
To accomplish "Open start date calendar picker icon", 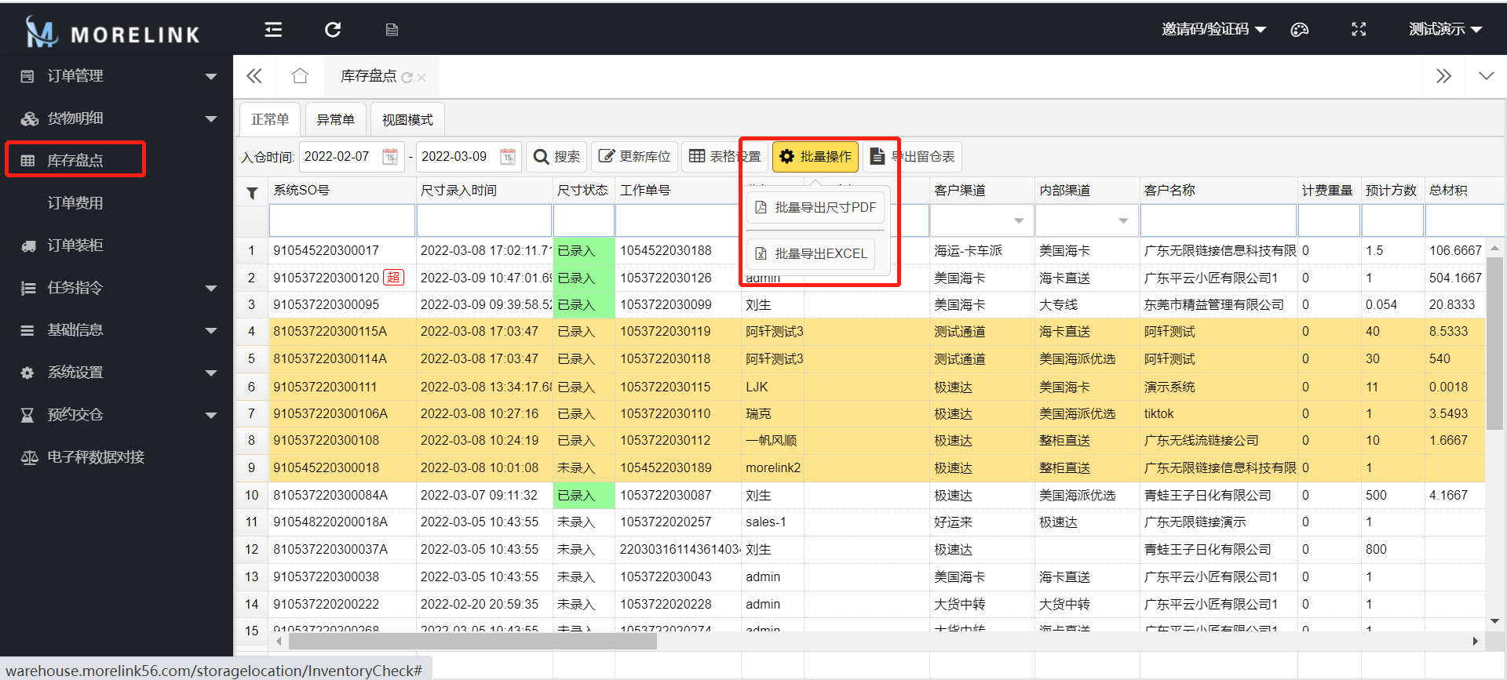I will point(390,157).
